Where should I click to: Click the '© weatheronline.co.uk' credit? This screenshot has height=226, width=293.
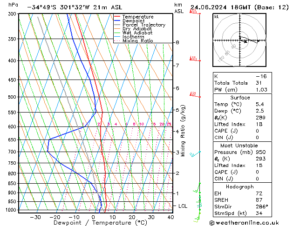coord(244,223)
